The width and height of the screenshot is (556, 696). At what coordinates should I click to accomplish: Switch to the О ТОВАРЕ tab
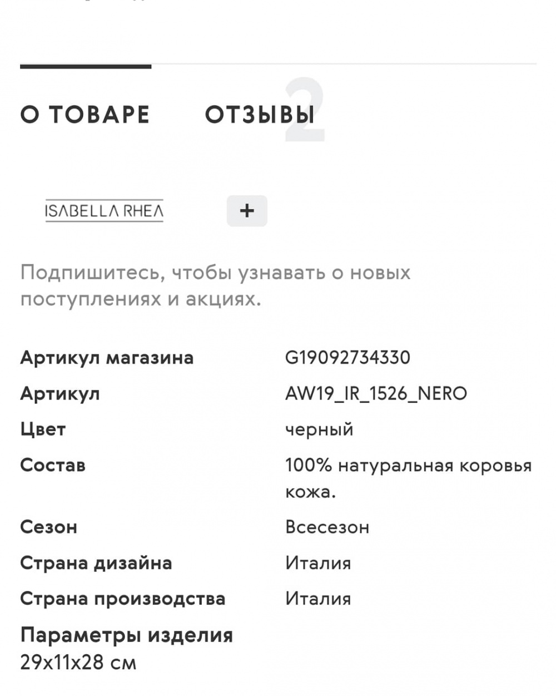85,115
